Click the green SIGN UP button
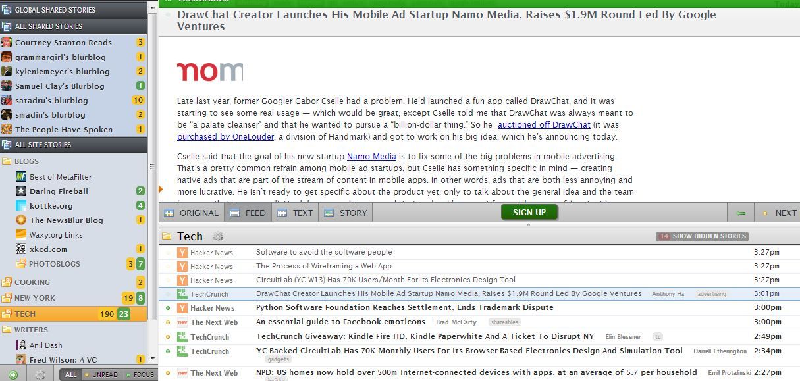Image resolution: width=800 pixels, height=381 pixels. 529,213
